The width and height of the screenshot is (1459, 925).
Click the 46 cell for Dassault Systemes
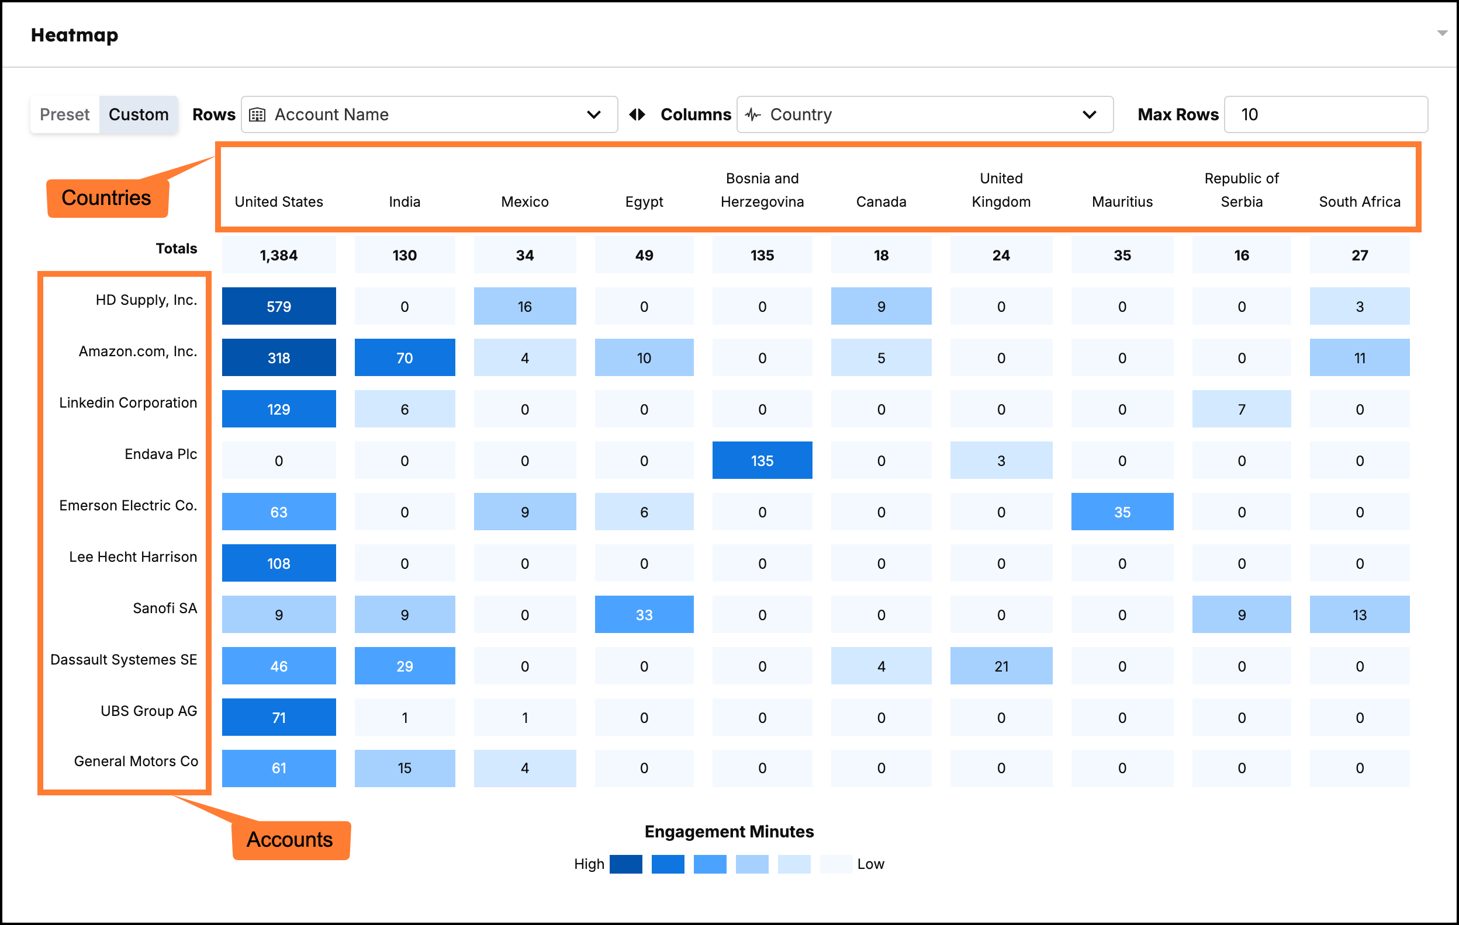(279, 666)
